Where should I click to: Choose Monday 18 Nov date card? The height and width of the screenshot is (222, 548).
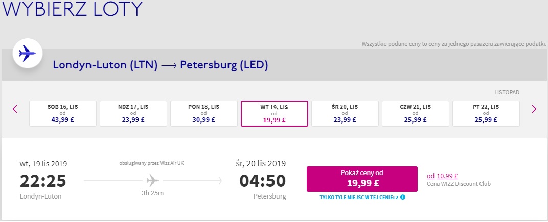tap(204, 113)
